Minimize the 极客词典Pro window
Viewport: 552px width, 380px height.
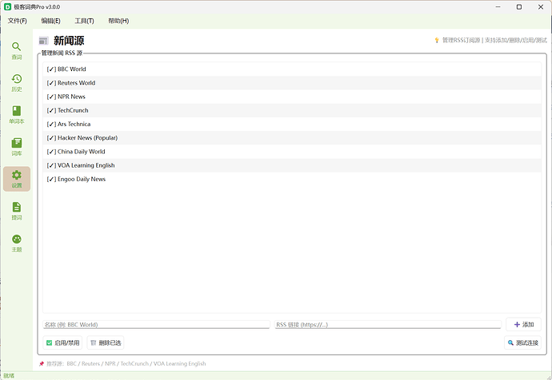point(498,6)
